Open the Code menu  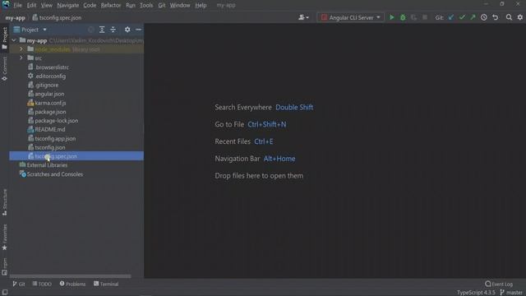pyautogui.click(x=90, y=6)
